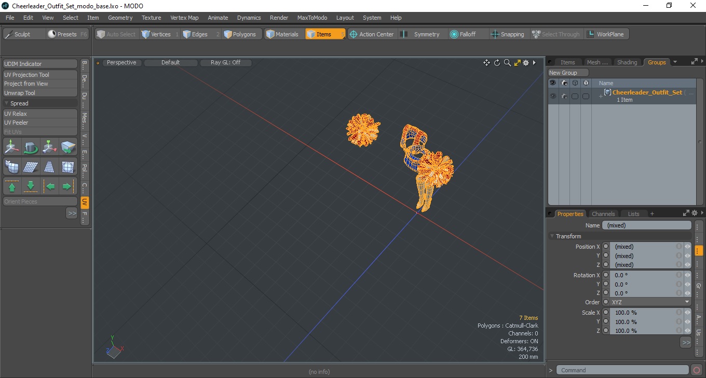The image size is (706, 378).
Task: Click the trapezoid perspective UV grid icon
Action: click(x=49, y=167)
